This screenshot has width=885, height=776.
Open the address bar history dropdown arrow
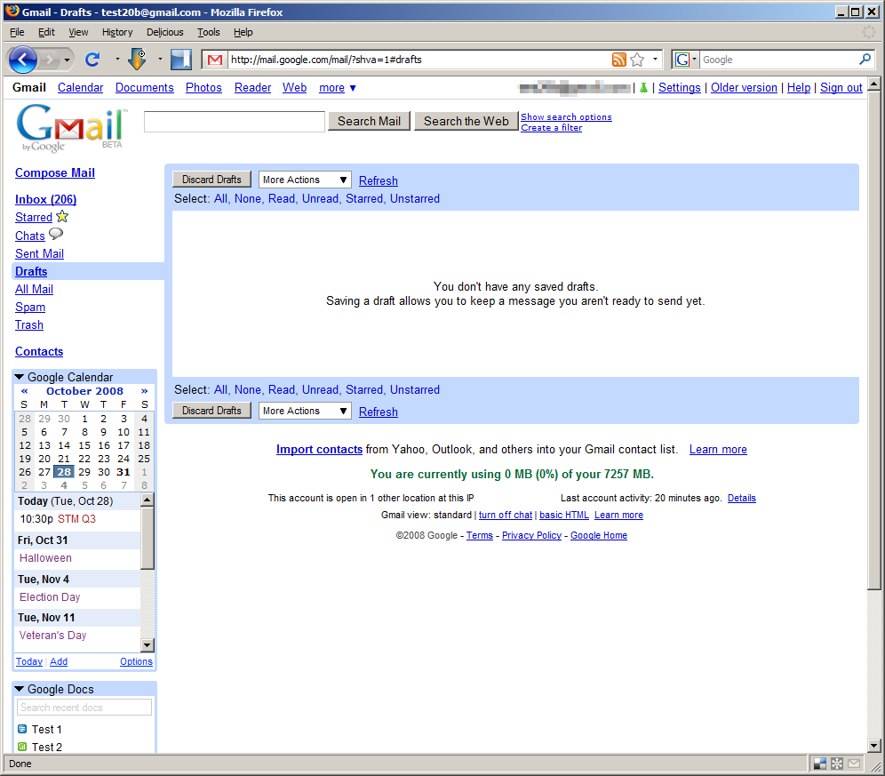[655, 59]
